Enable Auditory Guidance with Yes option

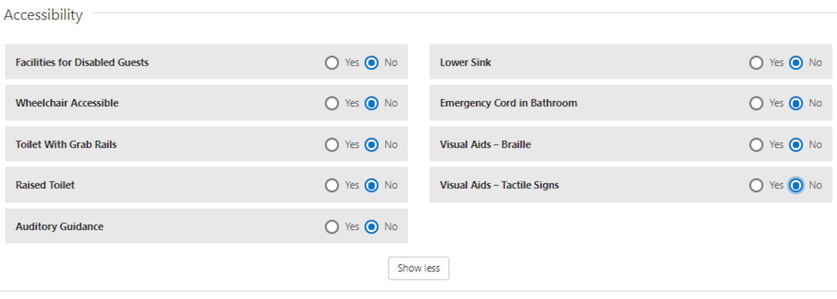click(x=332, y=227)
